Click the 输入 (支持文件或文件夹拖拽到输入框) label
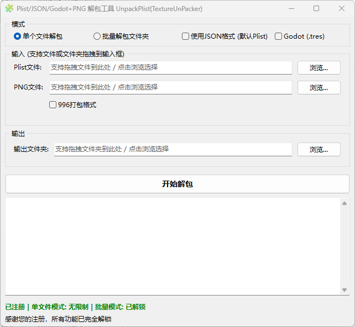The height and width of the screenshot is (327, 355). point(67,54)
